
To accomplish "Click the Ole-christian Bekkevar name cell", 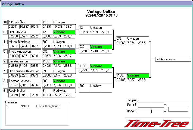I will 25,71.
